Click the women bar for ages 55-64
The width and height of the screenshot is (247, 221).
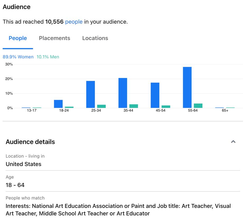point(187,87)
